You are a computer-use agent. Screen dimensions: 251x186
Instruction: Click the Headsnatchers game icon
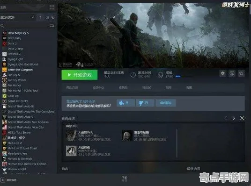pos(5,154)
